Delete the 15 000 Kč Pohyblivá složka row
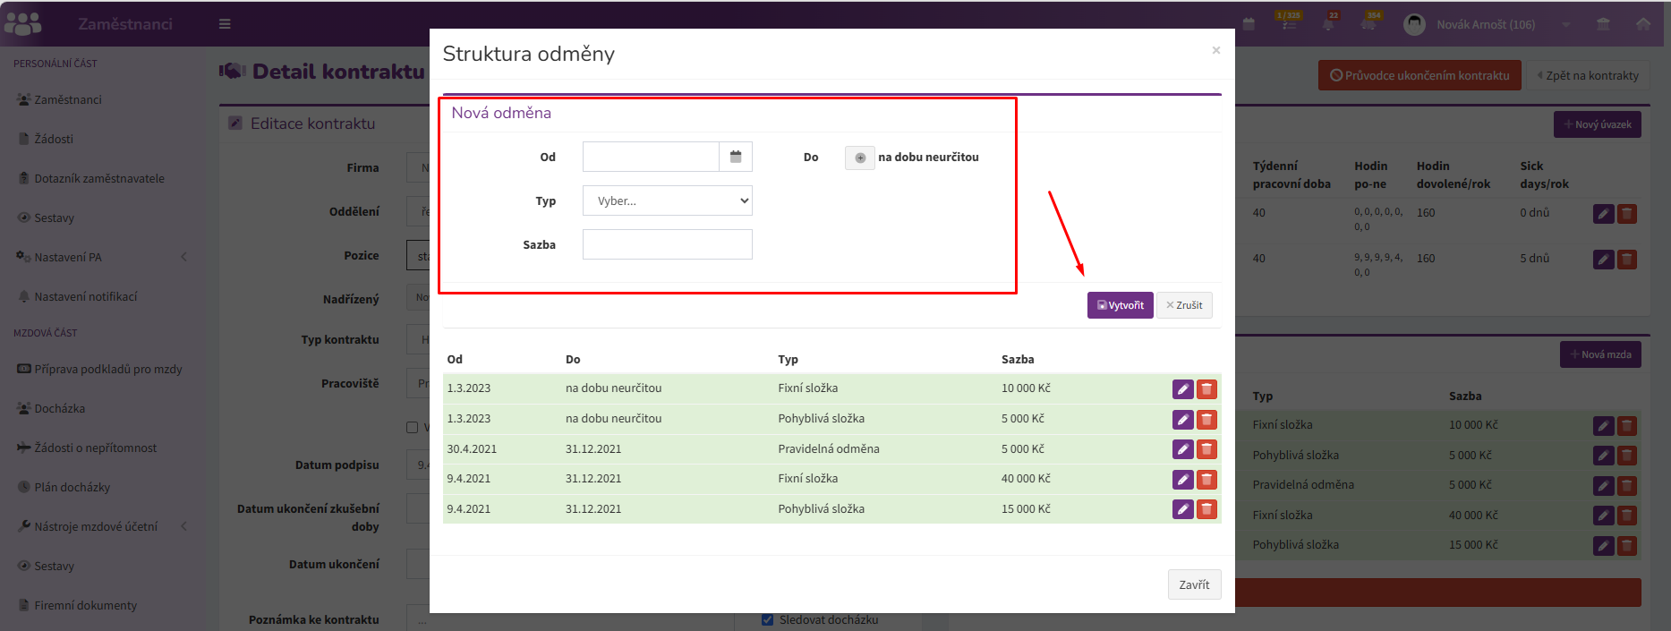This screenshot has height=631, width=1671. click(x=1206, y=509)
